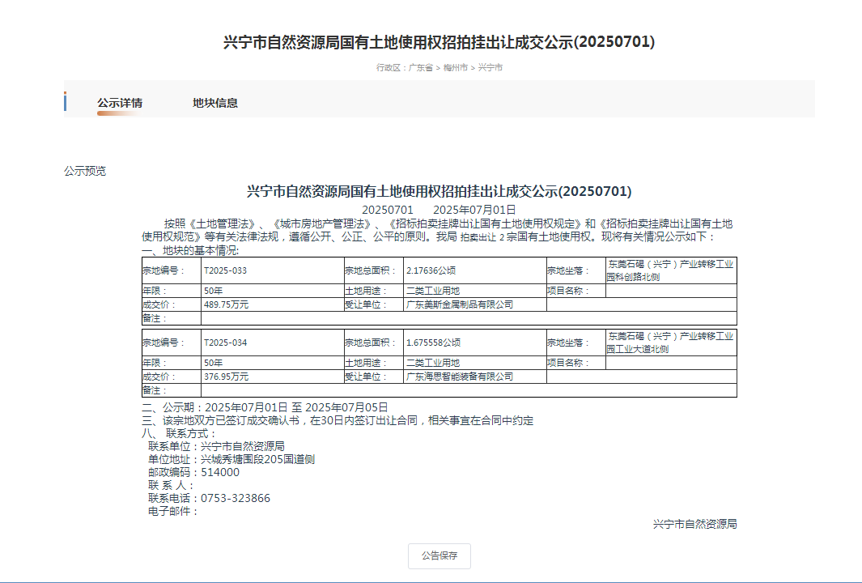Click the parcel number T2025-033 cell
862x583 pixels.
coord(225,270)
